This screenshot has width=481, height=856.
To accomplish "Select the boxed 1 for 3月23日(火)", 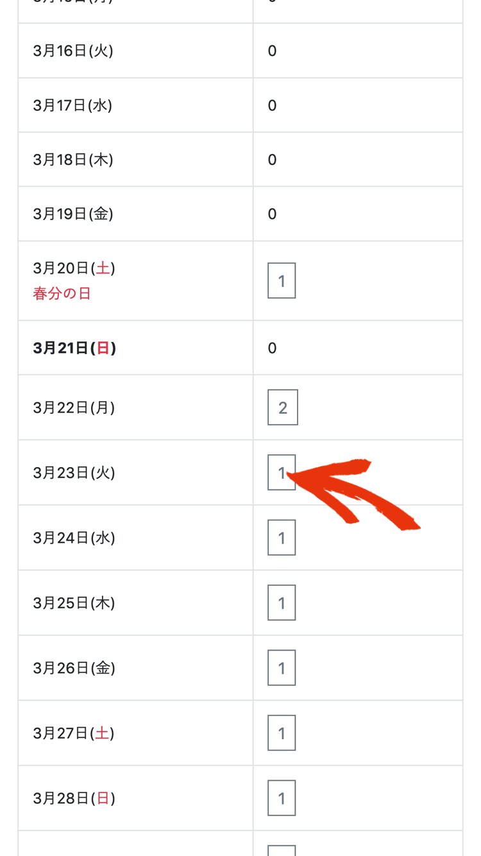I will 282,472.
